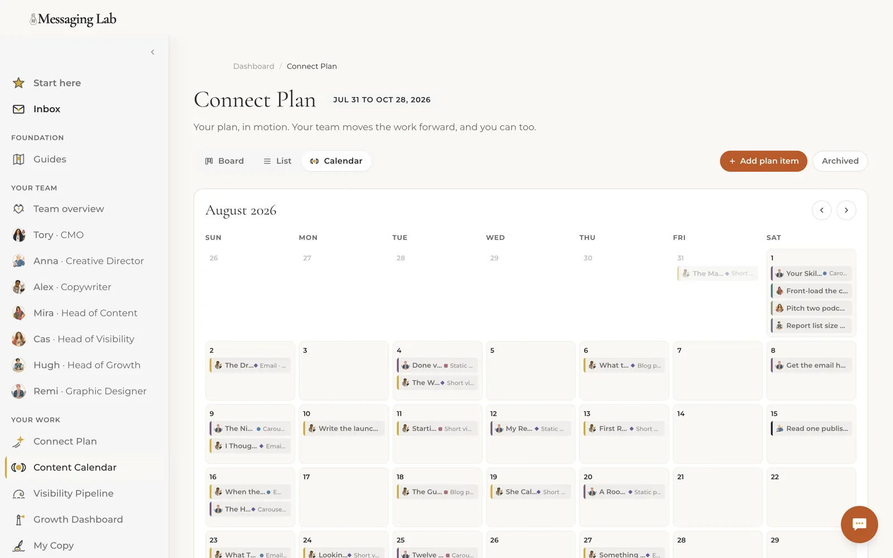This screenshot has height=558, width=893.
Task: Open Growth Dashboard lighthouse icon
Action: click(18, 519)
